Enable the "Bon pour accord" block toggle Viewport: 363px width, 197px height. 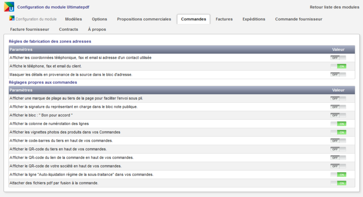[x=338, y=115]
